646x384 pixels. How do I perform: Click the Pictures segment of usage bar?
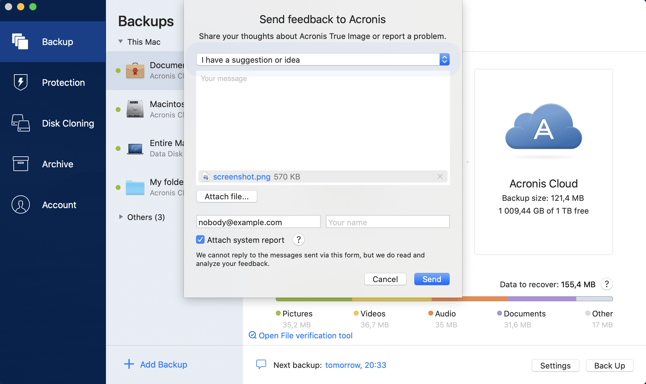coord(314,299)
